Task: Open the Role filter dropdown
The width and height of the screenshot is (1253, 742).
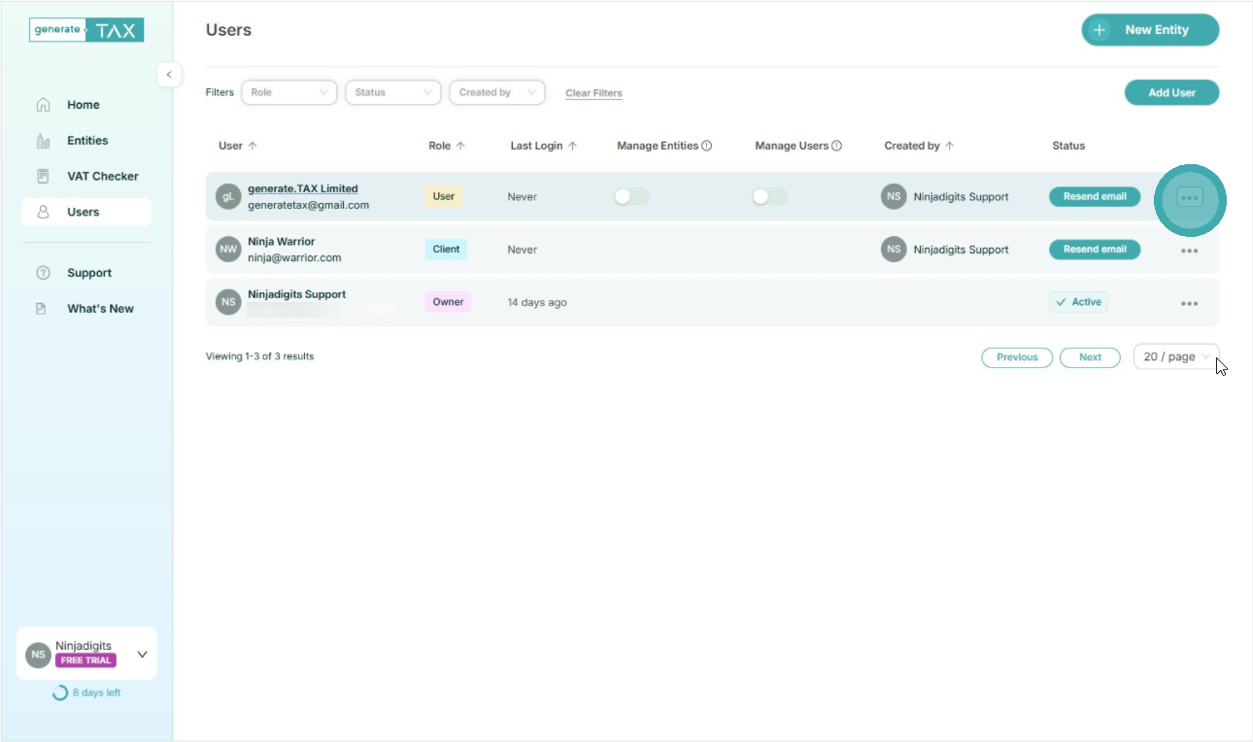Action: (288, 92)
